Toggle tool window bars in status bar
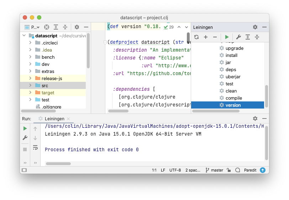 pyautogui.click(x=24, y=170)
